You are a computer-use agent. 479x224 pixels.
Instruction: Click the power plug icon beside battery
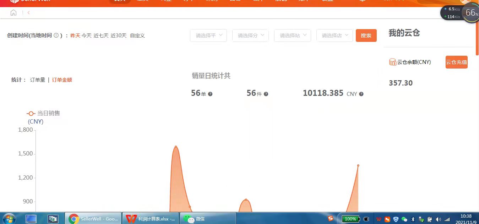click(366, 219)
